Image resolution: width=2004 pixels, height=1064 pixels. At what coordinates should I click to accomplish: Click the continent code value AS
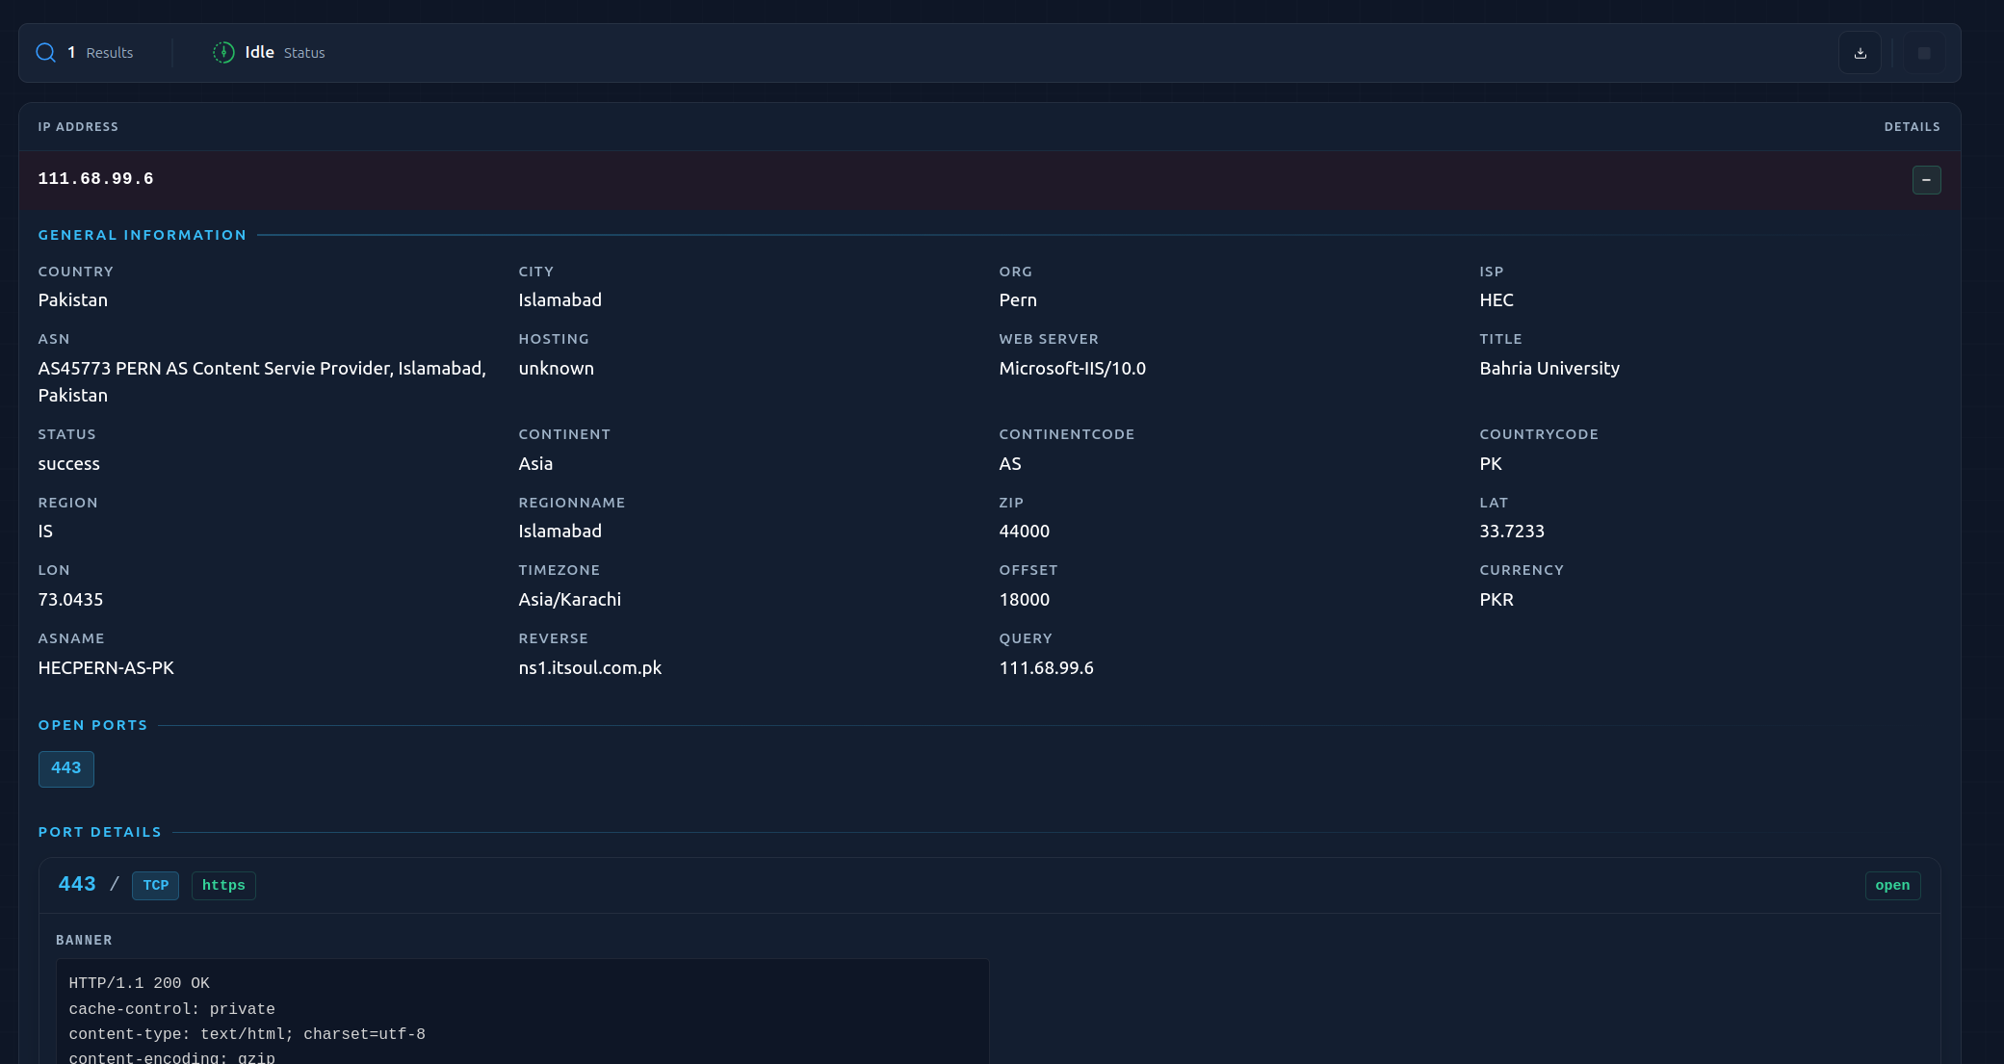(x=1010, y=464)
